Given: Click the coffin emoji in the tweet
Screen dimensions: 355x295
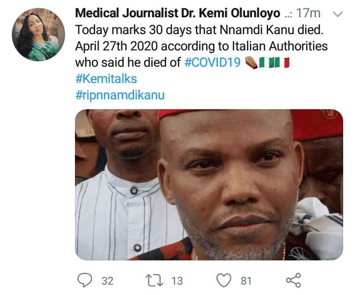Looking at the screenshot, I should click(251, 63).
